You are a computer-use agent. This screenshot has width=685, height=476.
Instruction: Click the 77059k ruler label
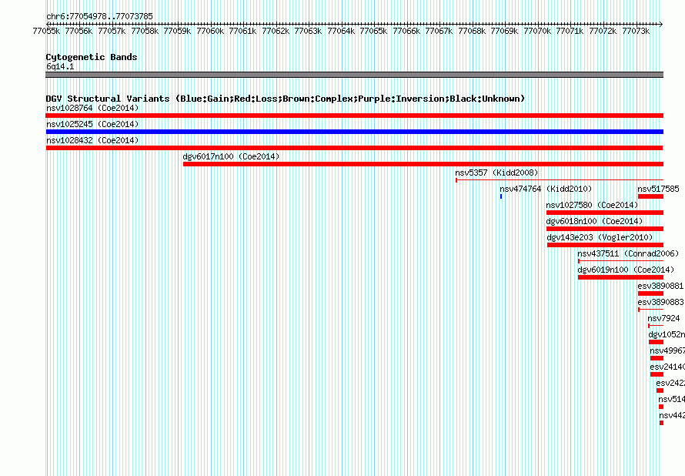(x=177, y=32)
